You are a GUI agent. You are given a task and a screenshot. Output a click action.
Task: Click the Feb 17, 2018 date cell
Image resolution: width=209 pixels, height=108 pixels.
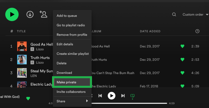coord(149,86)
